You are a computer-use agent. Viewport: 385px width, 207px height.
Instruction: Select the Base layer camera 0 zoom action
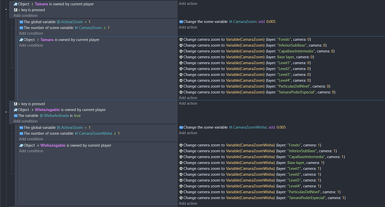(x=247, y=57)
